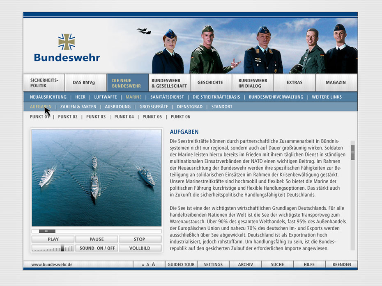382x286 pixels.
Task: Go to Punkt 03
Action: pos(96,117)
